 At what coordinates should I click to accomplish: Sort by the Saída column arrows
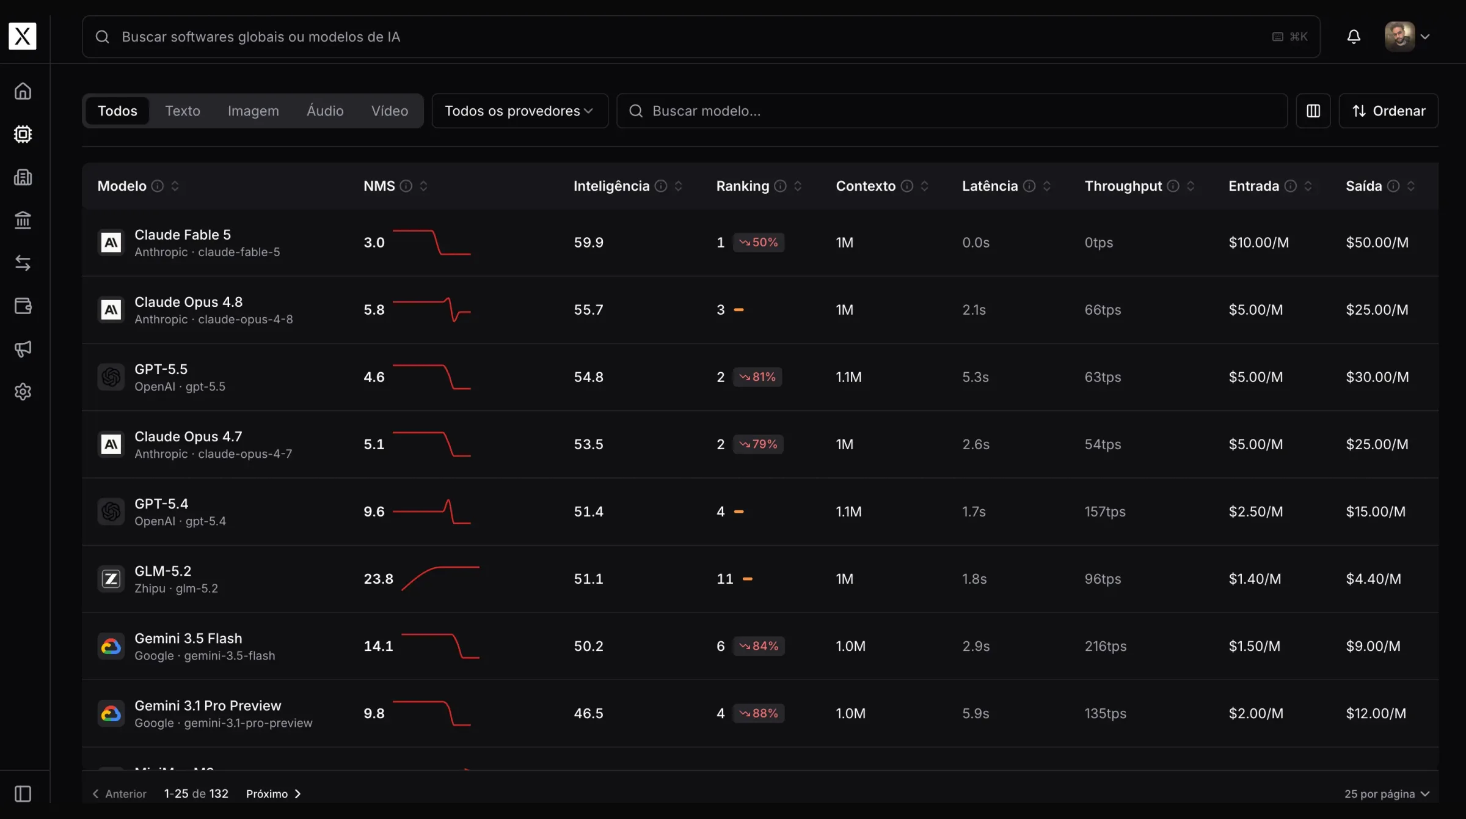pos(1411,186)
